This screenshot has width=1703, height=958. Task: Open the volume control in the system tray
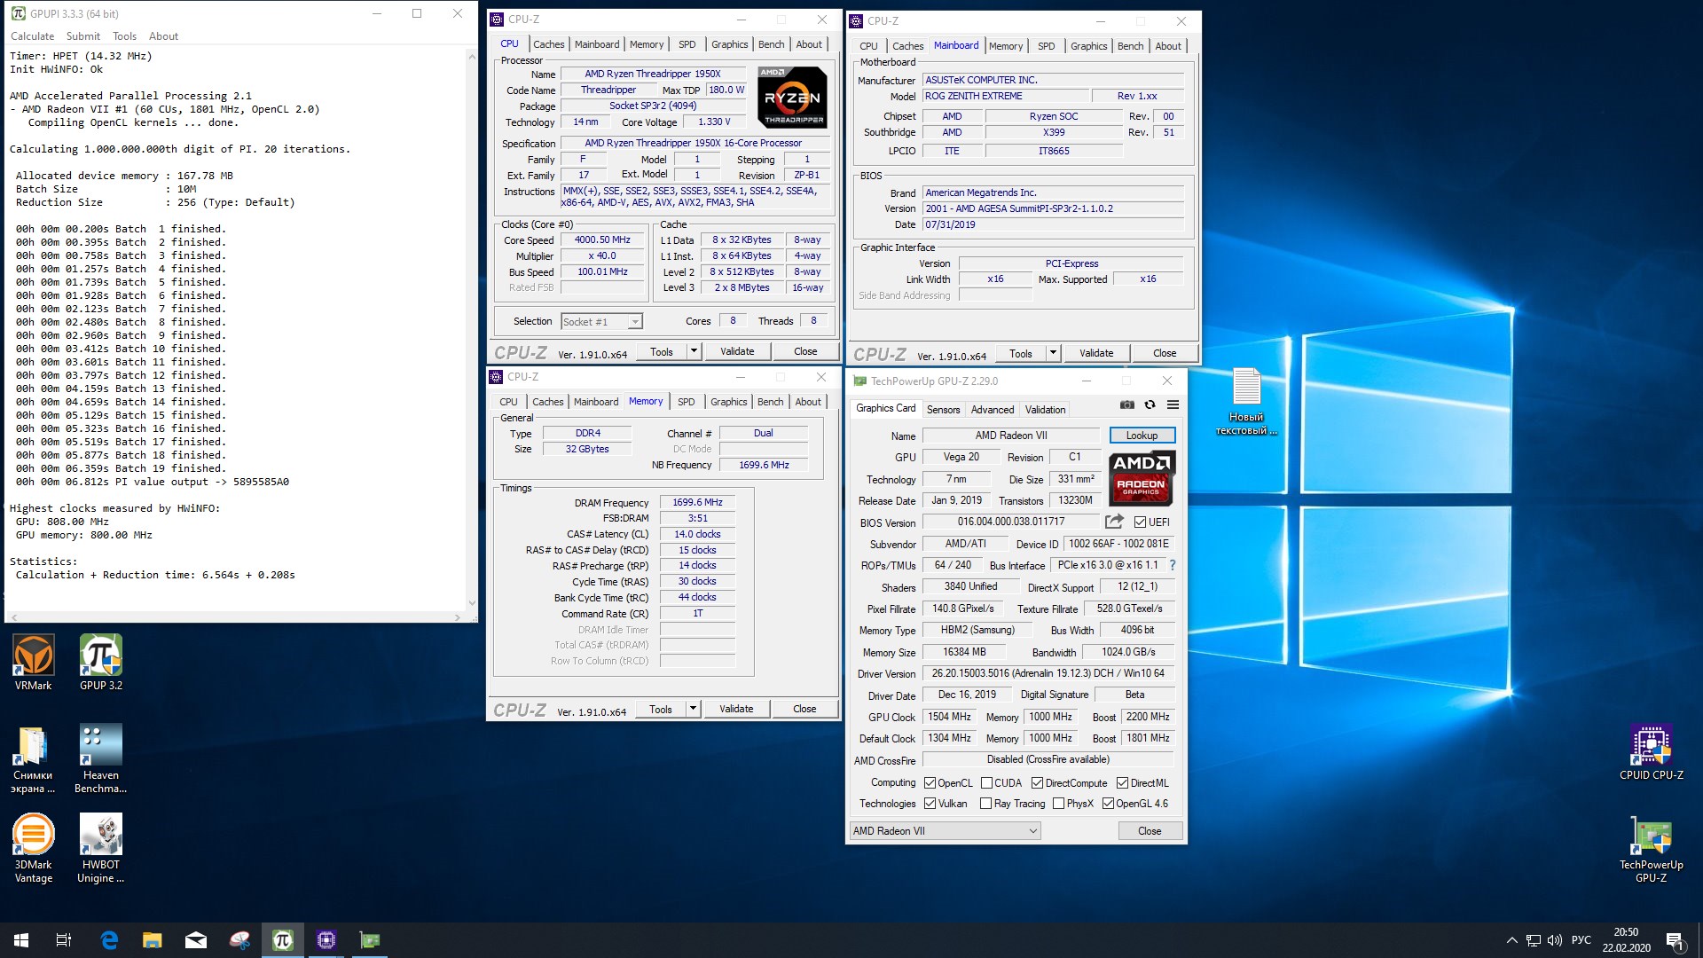coord(1554,940)
